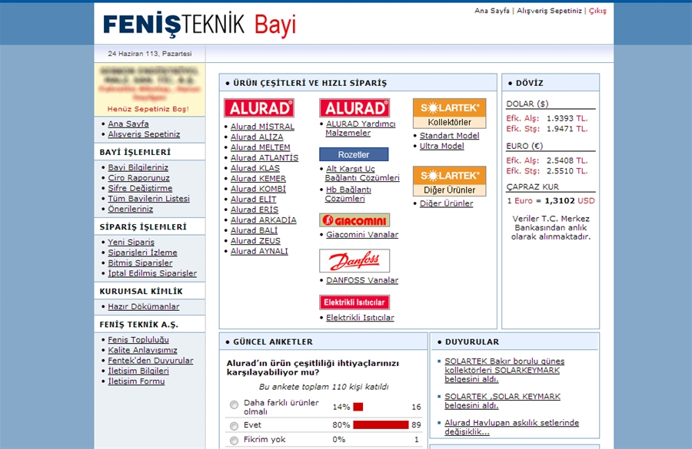This screenshot has height=449, width=692.
Task: Open Ciro Raporunuz
Action: 138,177
